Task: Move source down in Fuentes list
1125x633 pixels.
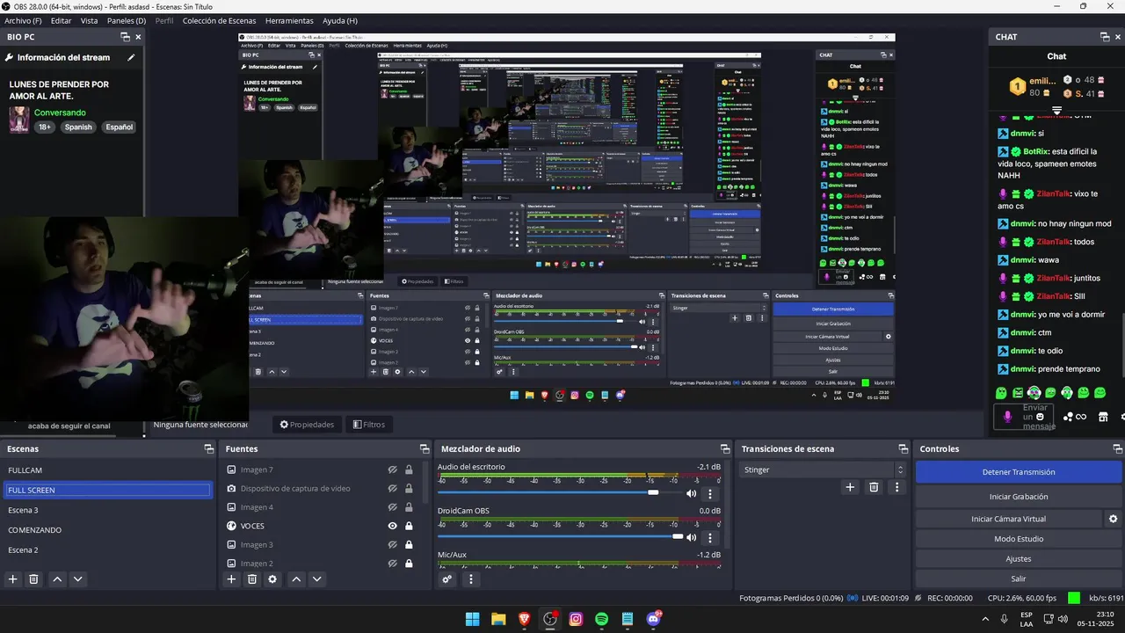Action: 317,579
